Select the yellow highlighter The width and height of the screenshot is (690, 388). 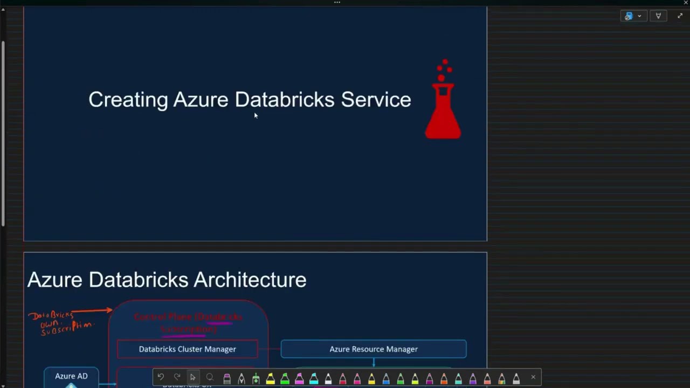tap(270, 379)
